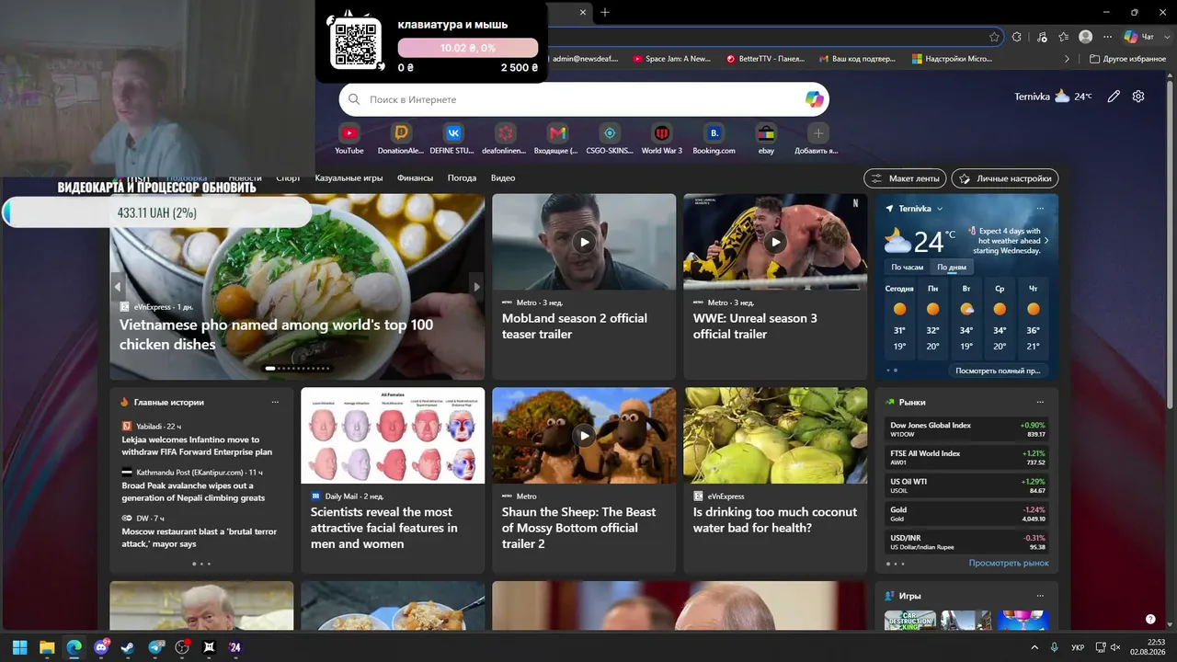Open the VK DEFINE STU quick link

click(x=452, y=138)
